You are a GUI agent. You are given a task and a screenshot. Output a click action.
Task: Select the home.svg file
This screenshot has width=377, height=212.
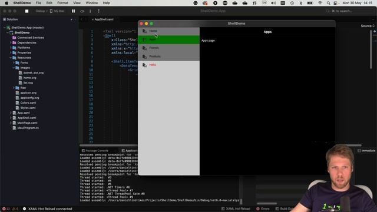click(x=30, y=78)
